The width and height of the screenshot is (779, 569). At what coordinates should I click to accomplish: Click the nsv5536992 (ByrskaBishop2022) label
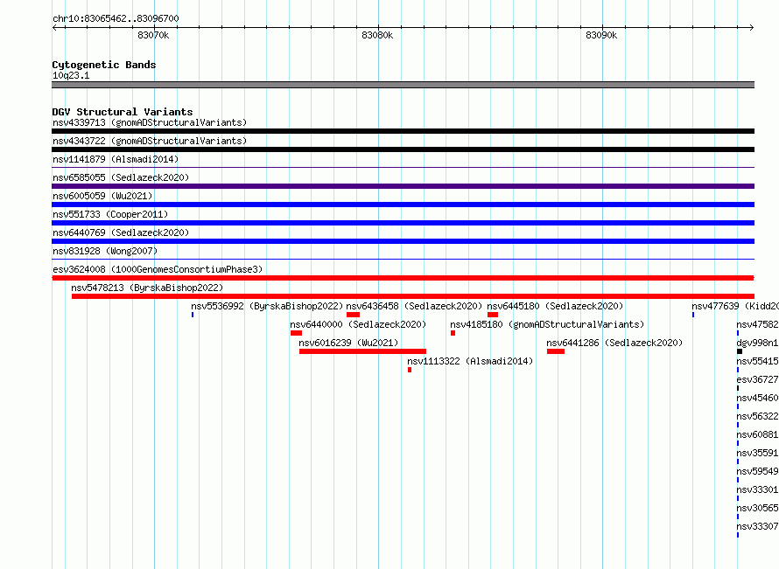267,306
